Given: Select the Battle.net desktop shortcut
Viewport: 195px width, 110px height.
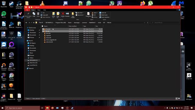Looking at the screenshot, I should pos(12,25).
